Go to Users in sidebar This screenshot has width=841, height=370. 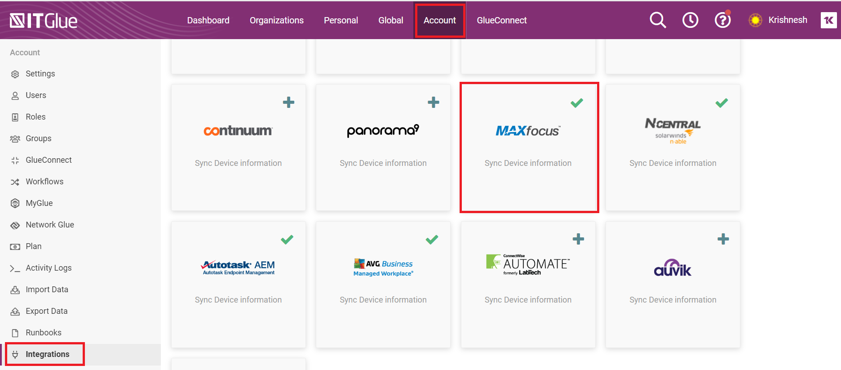point(36,95)
